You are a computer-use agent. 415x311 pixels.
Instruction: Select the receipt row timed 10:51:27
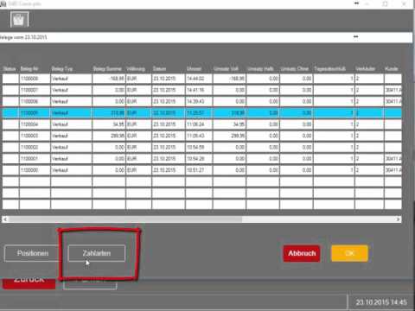coord(201,170)
